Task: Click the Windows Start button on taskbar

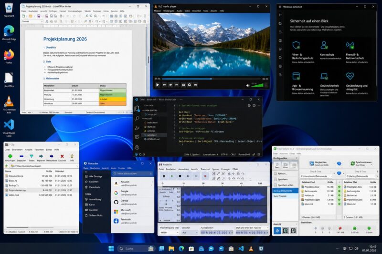Action: (x=111, y=248)
